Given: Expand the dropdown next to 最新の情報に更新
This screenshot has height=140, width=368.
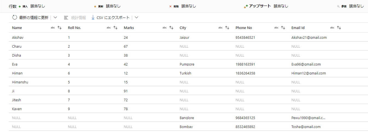Looking at the screenshot, I should [55, 18].
